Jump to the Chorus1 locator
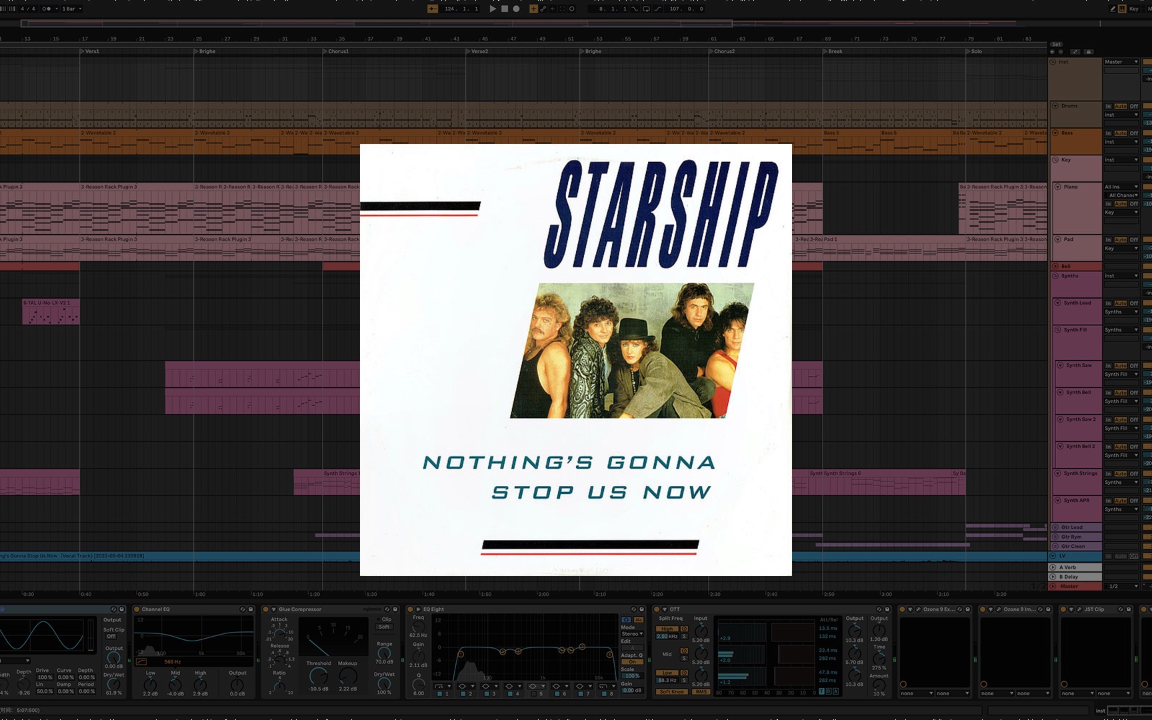1152x720 pixels. (x=337, y=51)
